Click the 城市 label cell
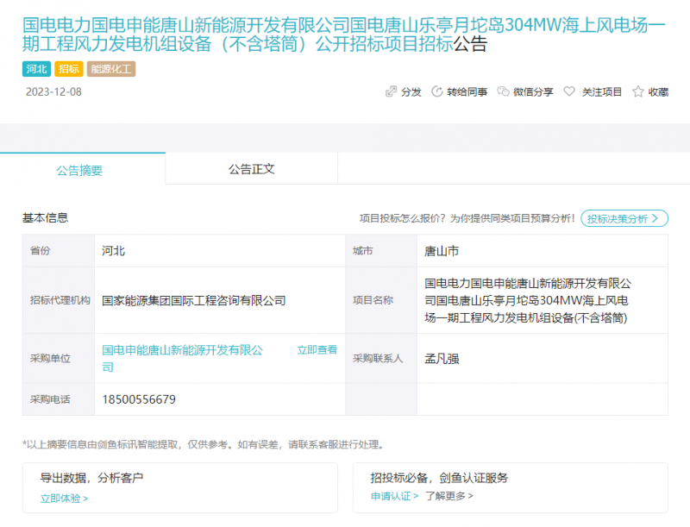This screenshot has height=527, width=690. 381,251
